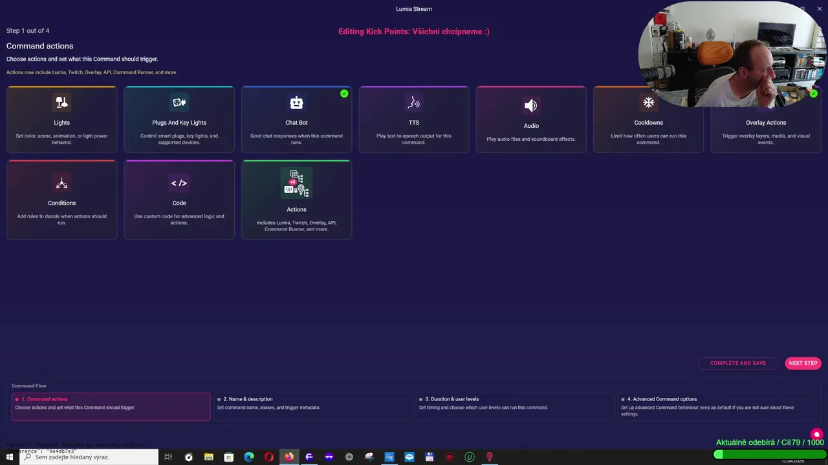
Task: Click the taskbar search field
Action: (89, 457)
